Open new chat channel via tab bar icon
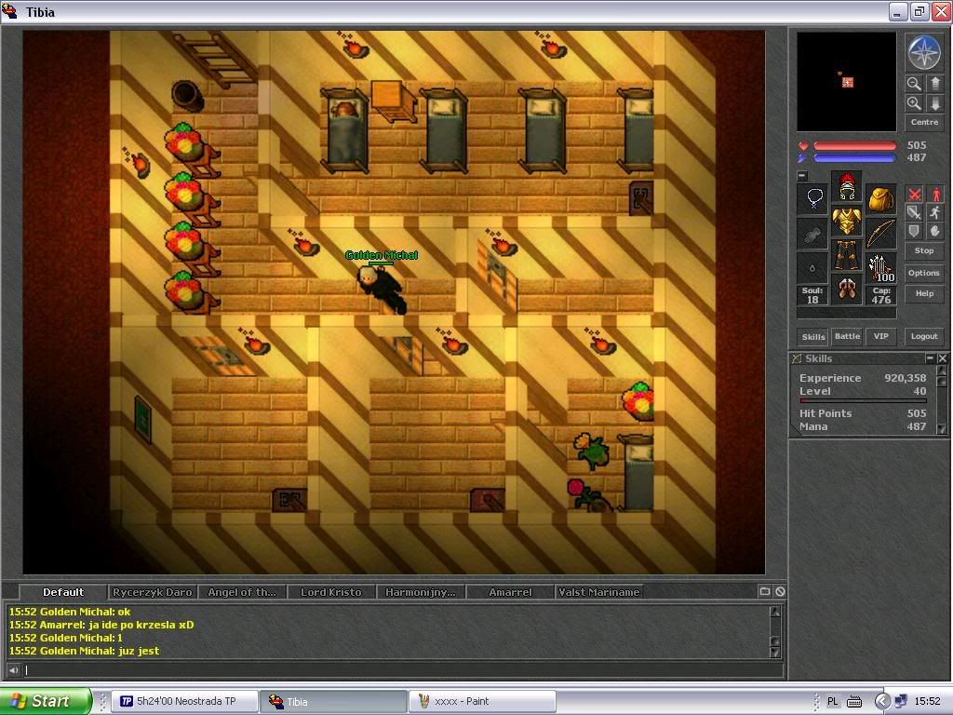This screenshot has width=953, height=715. click(x=765, y=591)
